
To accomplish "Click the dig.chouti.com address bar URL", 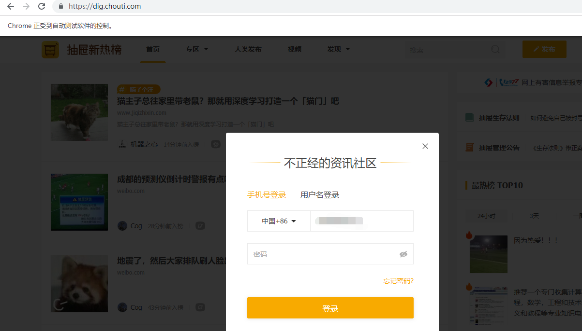I will click(104, 6).
